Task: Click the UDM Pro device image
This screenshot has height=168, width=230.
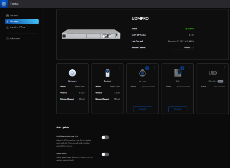Action: [x=91, y=34]
